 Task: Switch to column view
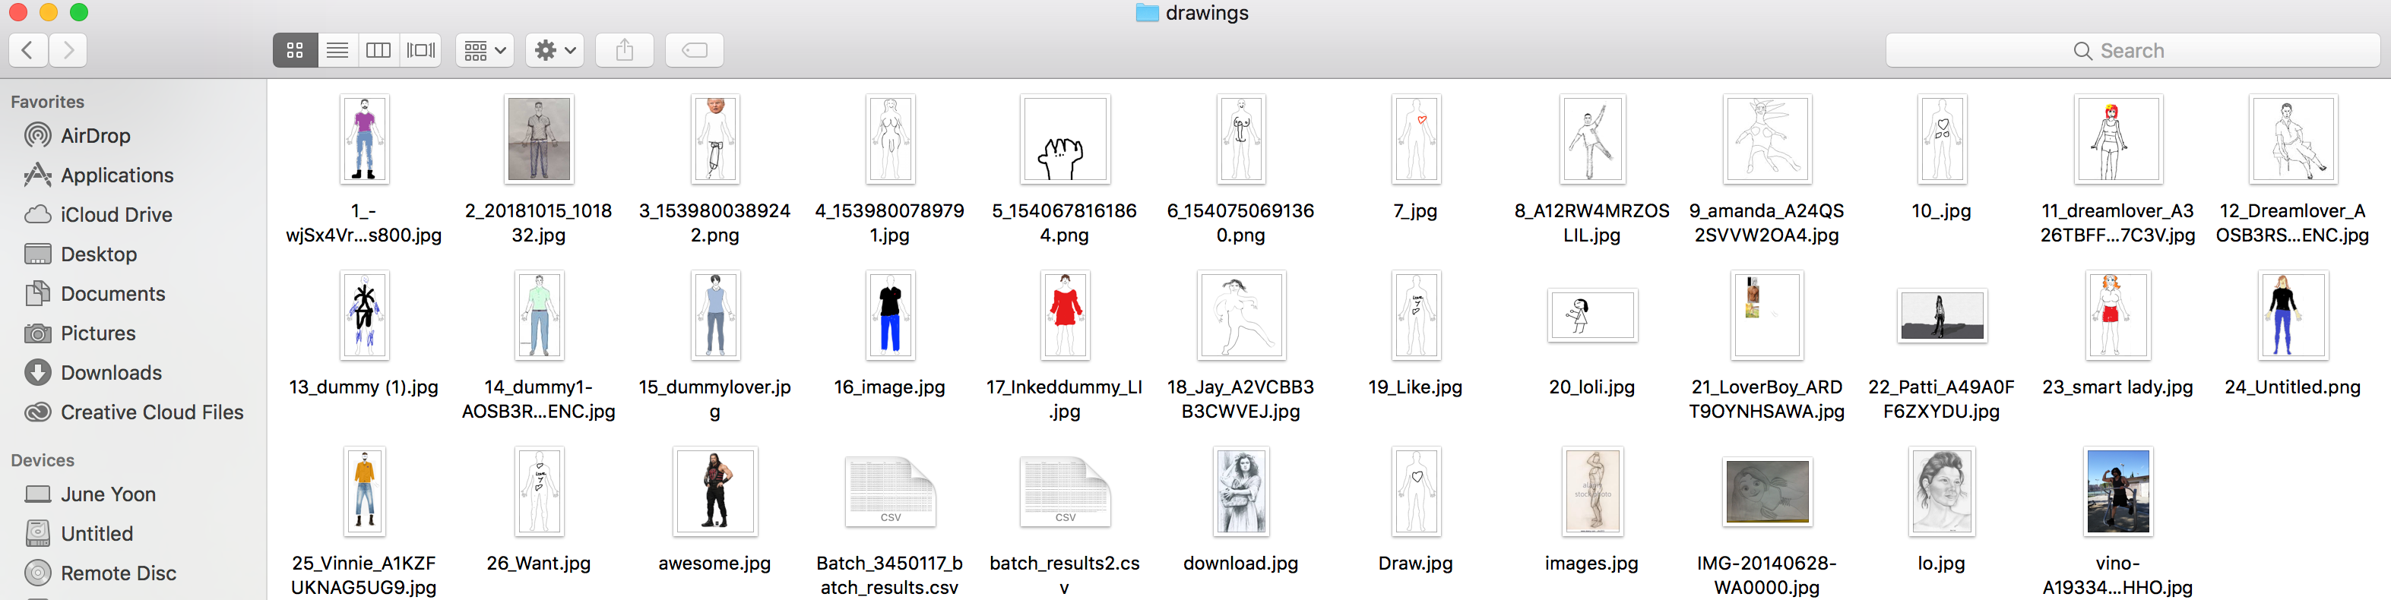[x=378, y=50]
